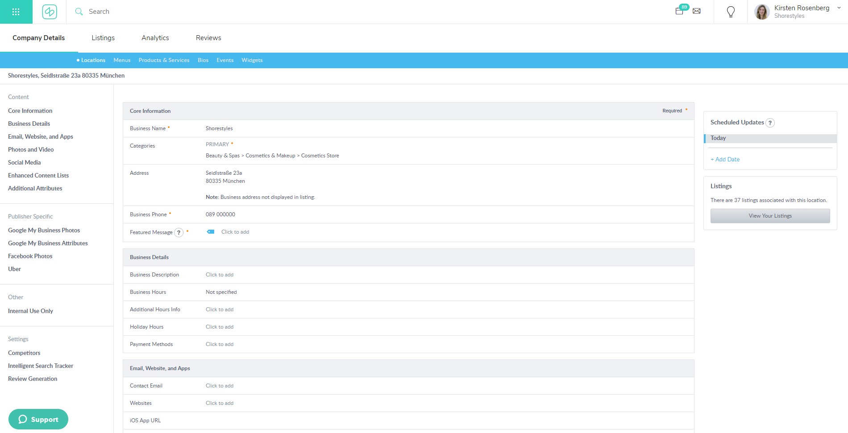Edit the Seidlstraße 23a address
The height and width of the screenshot is (433, 848).
coord(225,177)
